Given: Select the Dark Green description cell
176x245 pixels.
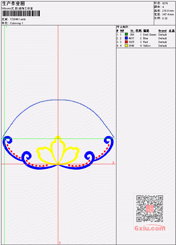Looking at the screenshot, I should (x=150, y=35).
